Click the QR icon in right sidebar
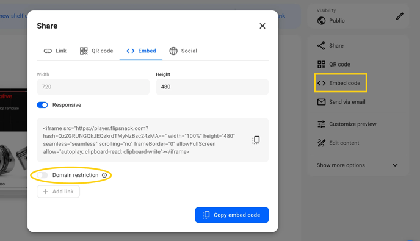This screenshot has height=241, width=420. coord(321,64)
